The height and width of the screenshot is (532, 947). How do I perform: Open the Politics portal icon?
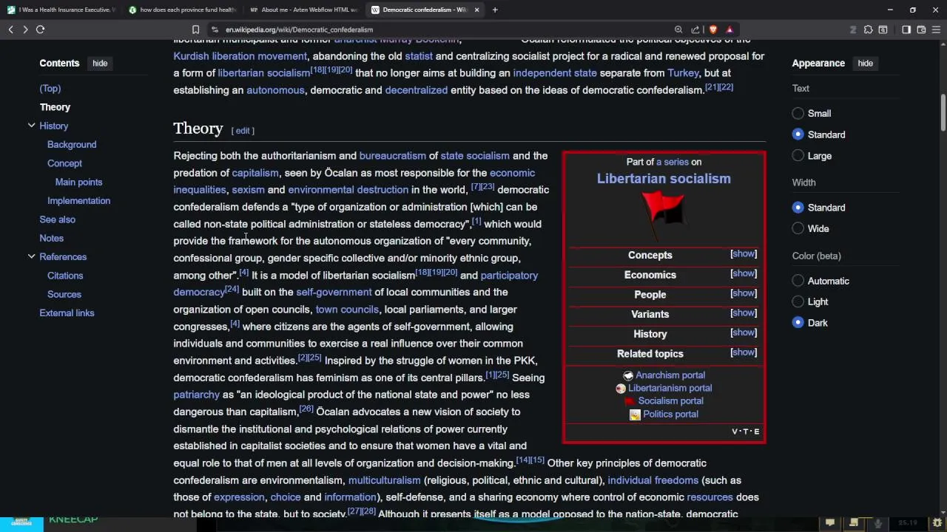(x=635, y=415)
